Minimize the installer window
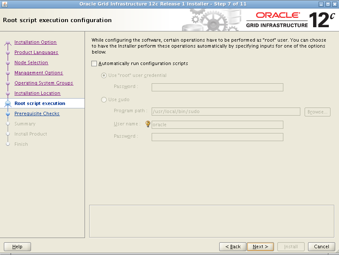The height and width of the screenshot is (255, 339). [321, 4]
